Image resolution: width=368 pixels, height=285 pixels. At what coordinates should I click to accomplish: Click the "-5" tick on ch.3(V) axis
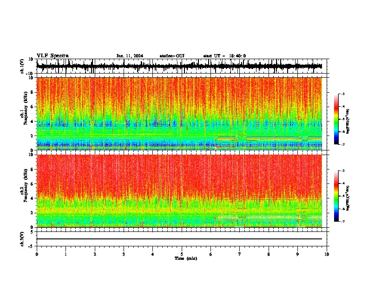tap(31, 246)
